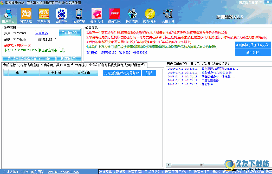Click the account number 29656973
The height and width of the screenshot is (174, 272).
click(x=20, y=33)
